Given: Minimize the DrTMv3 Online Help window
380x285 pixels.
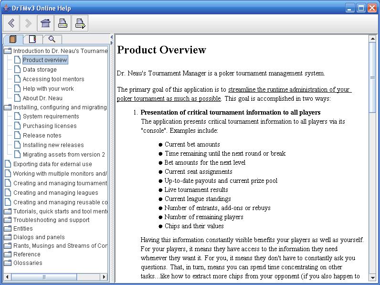Looking at the screenshot, I should coord(349,8).
